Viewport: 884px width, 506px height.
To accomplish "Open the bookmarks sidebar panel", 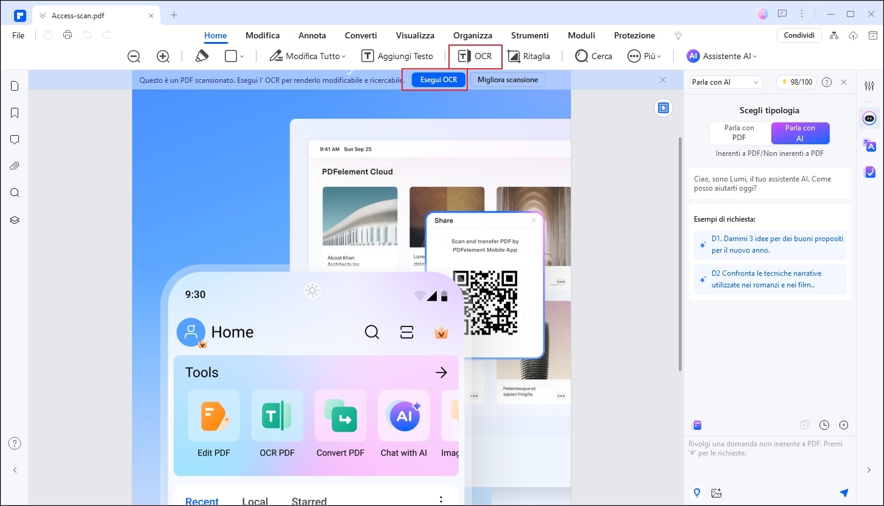I will tap(15, 113).
